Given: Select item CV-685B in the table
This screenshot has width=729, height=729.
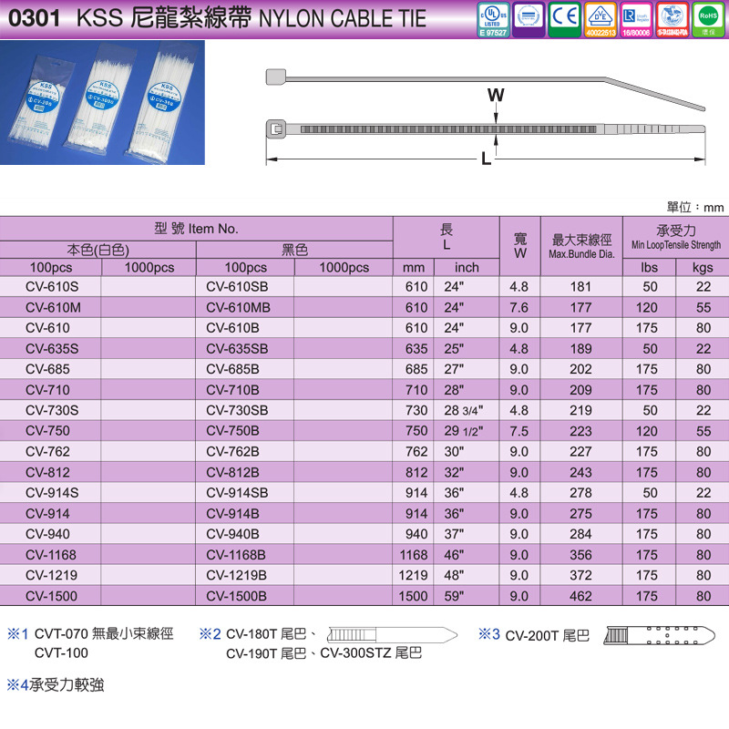Looking at the screenshot, I should (x=232, y=369).
